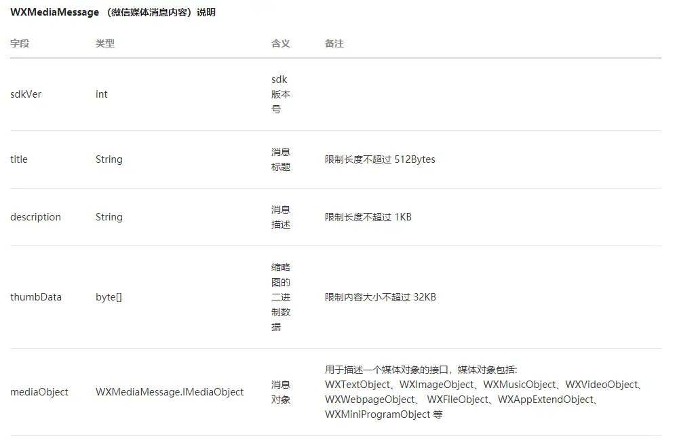Click the 类型 column header
Screen dimensions: 698x447
click(105, 43)
